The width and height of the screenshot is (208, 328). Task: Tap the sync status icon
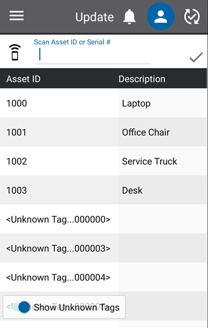(x=192, y=17)
